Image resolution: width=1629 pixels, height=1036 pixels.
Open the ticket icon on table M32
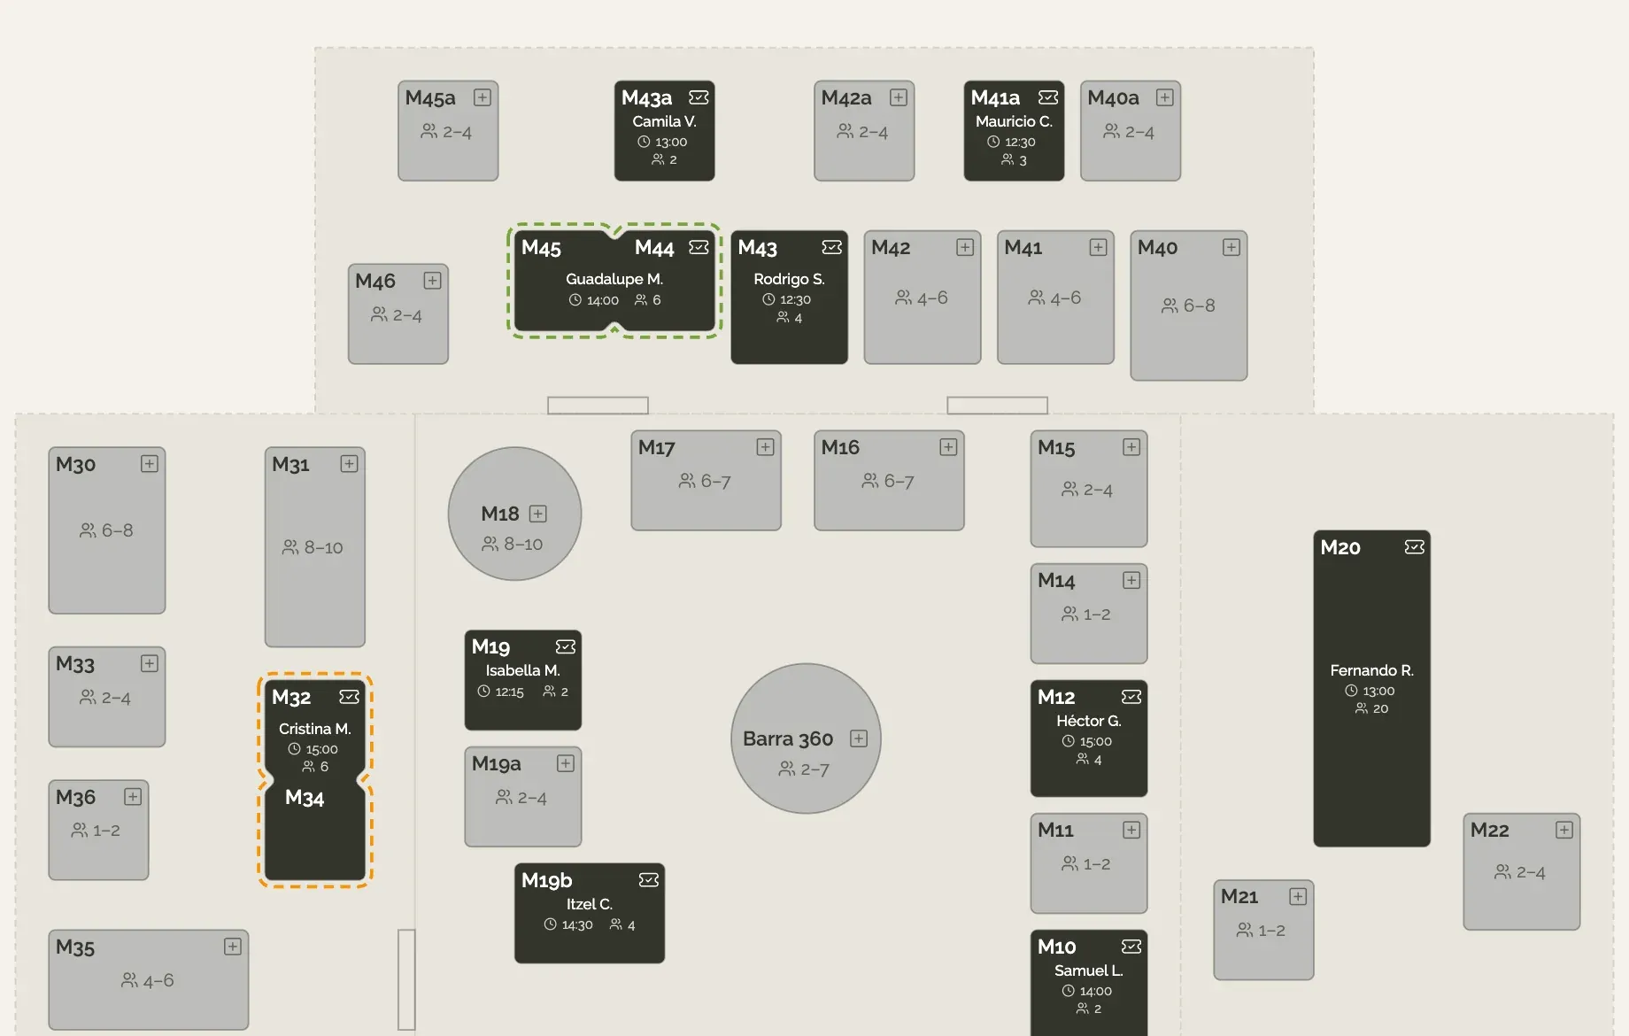349,697
